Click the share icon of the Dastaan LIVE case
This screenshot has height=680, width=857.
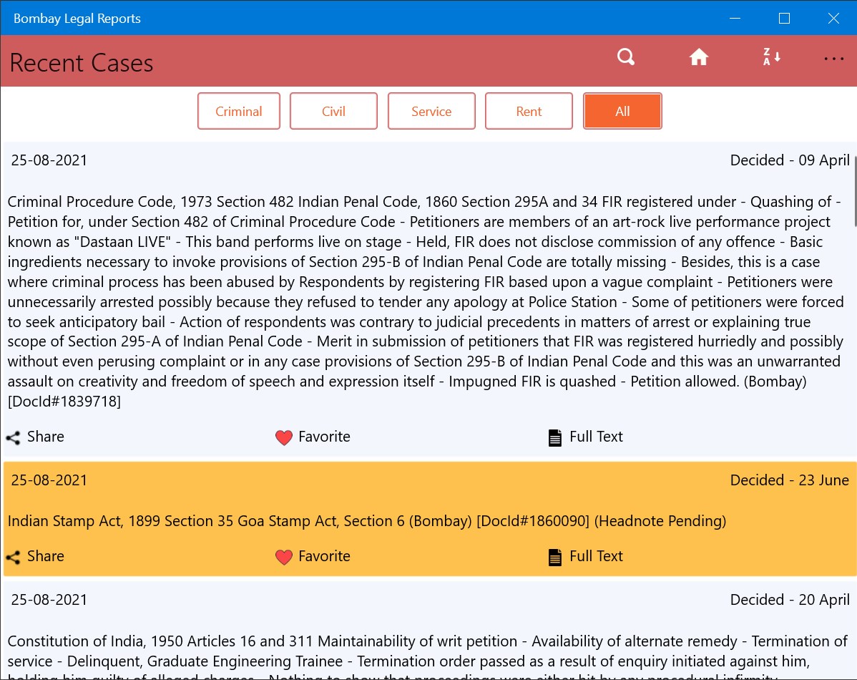(x=13, y=437)
